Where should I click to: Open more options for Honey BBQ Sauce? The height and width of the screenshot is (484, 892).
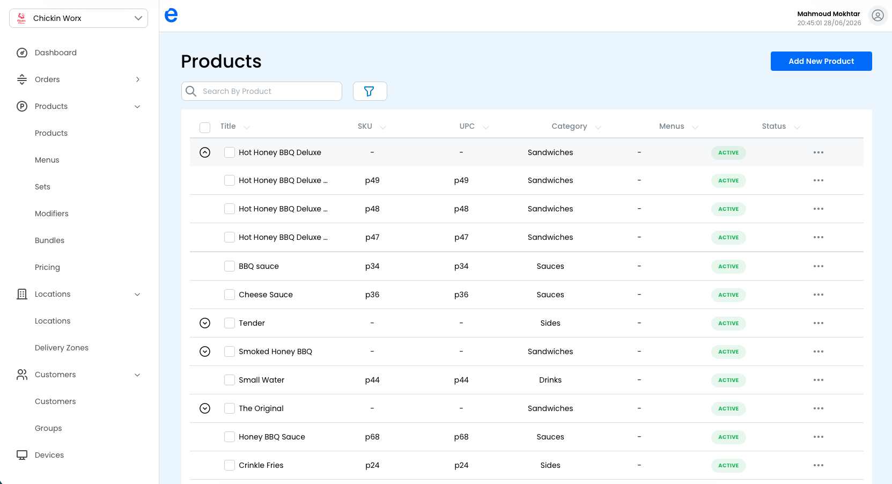click(x=819, y=437)
